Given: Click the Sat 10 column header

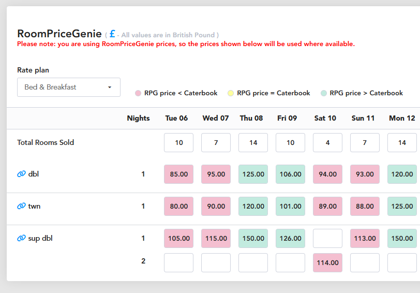Looking at the screenshot, I should (325, 118).
